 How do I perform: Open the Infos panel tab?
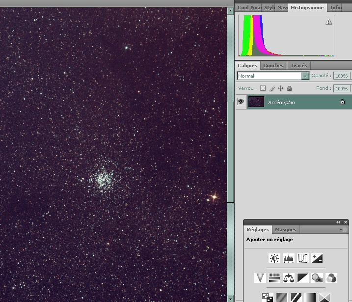pyautogui.click(x=335, y=8)
